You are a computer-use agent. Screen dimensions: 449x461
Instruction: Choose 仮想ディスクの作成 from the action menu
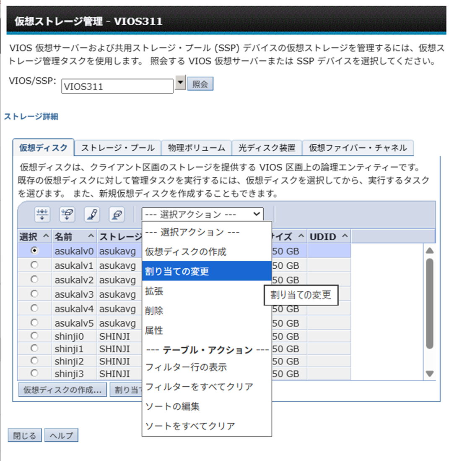pos(206,251)
